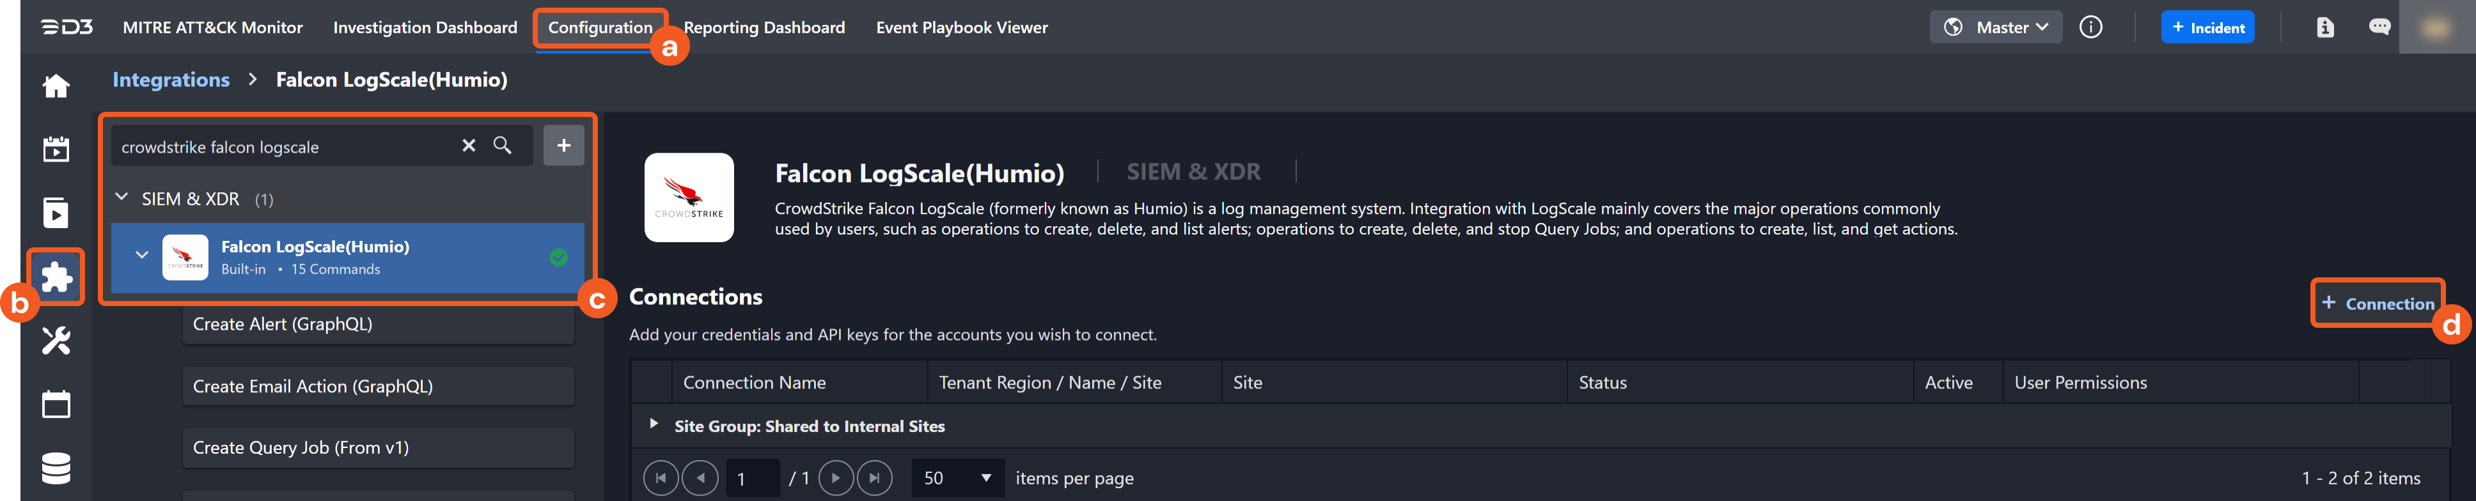2476x501 pixels.
Task: Open the Investigation Dashboard tab
Action: coord(425,28)
